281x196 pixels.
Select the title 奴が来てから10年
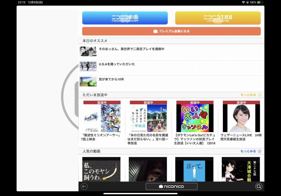tap(111, 79)
